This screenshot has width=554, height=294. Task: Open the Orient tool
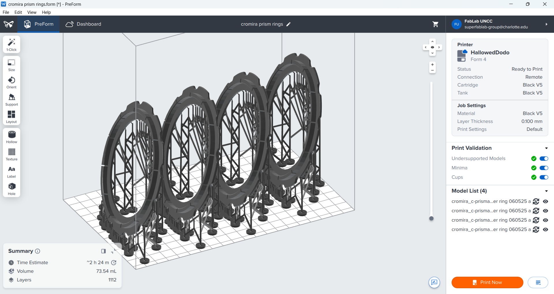(x=12, y=82)
